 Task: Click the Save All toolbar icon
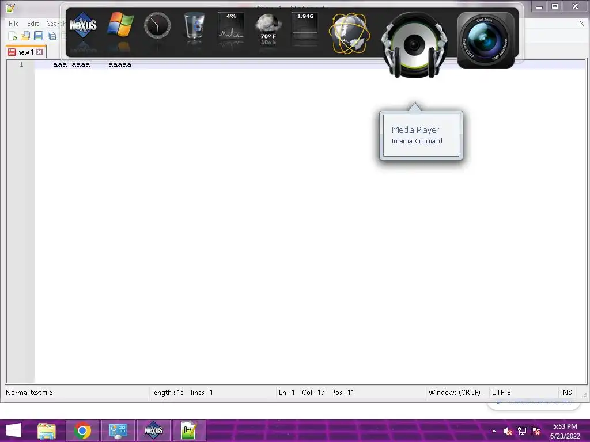[x=51, y=36]
